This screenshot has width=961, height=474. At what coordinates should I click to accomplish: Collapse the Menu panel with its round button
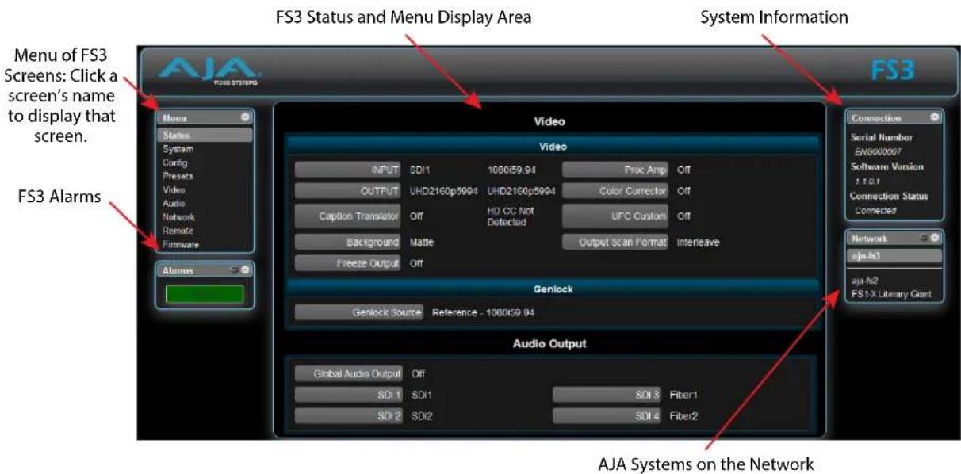coord(245,117)
